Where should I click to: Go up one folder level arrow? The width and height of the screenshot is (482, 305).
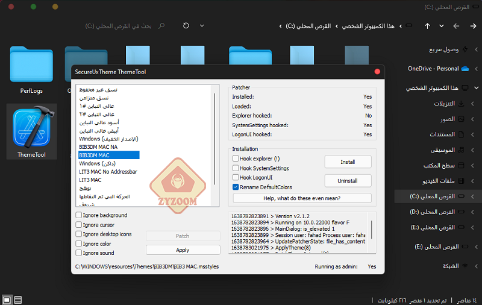pos(427,26)
